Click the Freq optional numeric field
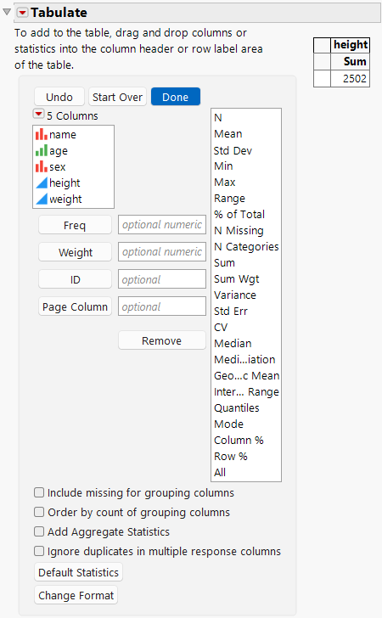This screenshot has width=382, height=618. tap(162, 225)
